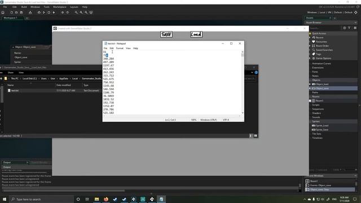Click the Clean project icon in toolbar
This screenshot has height=203, width=361.
(54, 12)
